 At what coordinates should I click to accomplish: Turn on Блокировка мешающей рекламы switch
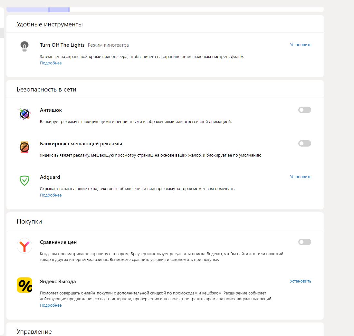[x=304, y=144]
